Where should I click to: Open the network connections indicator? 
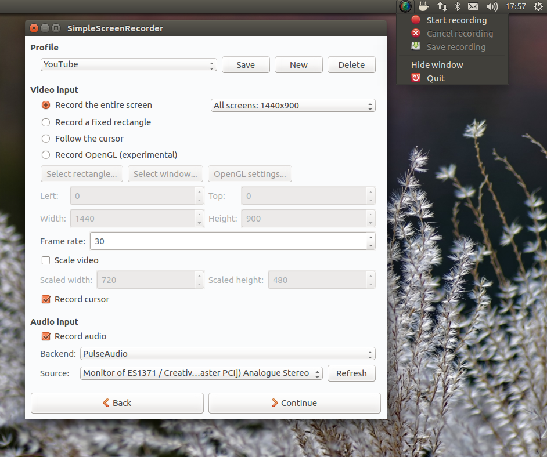tap(442, 6)
